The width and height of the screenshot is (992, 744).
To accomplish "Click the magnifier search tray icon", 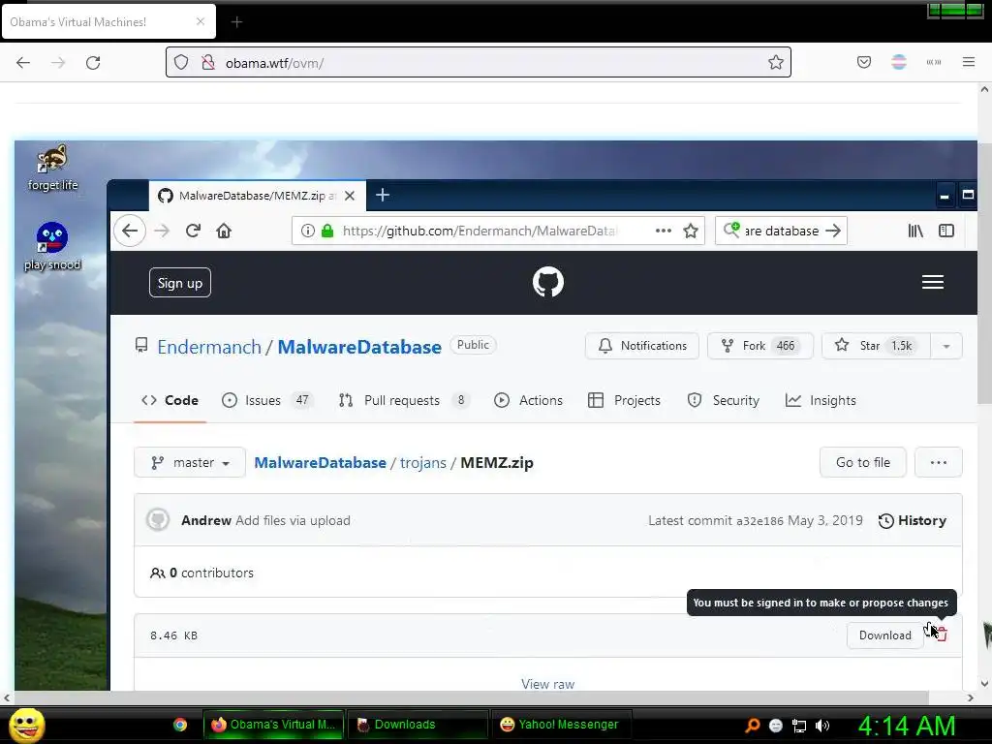I will (x=752, y=726).
